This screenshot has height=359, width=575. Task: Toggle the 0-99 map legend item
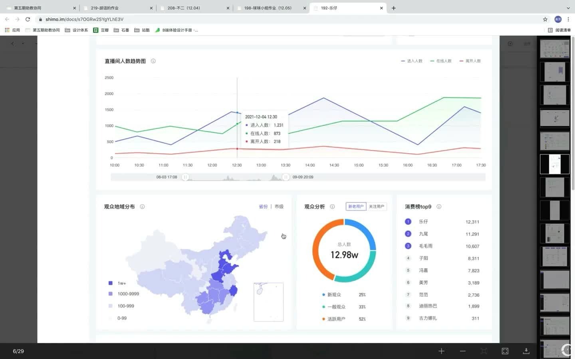tap(117, 318)
